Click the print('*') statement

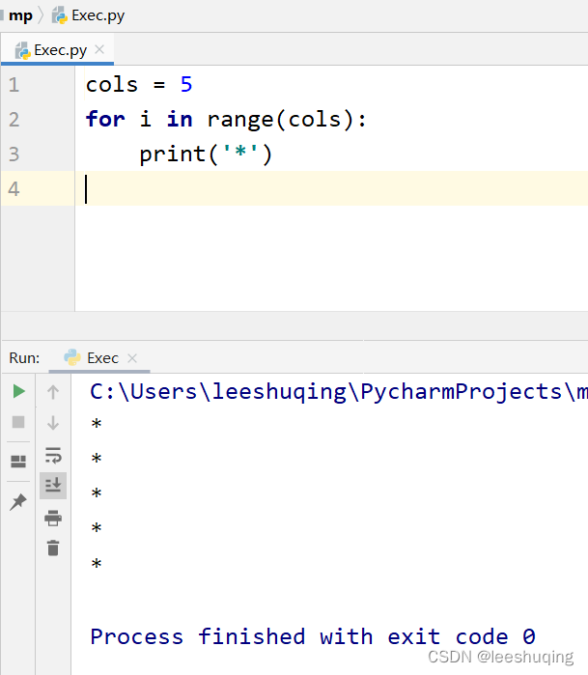(206, 155)
